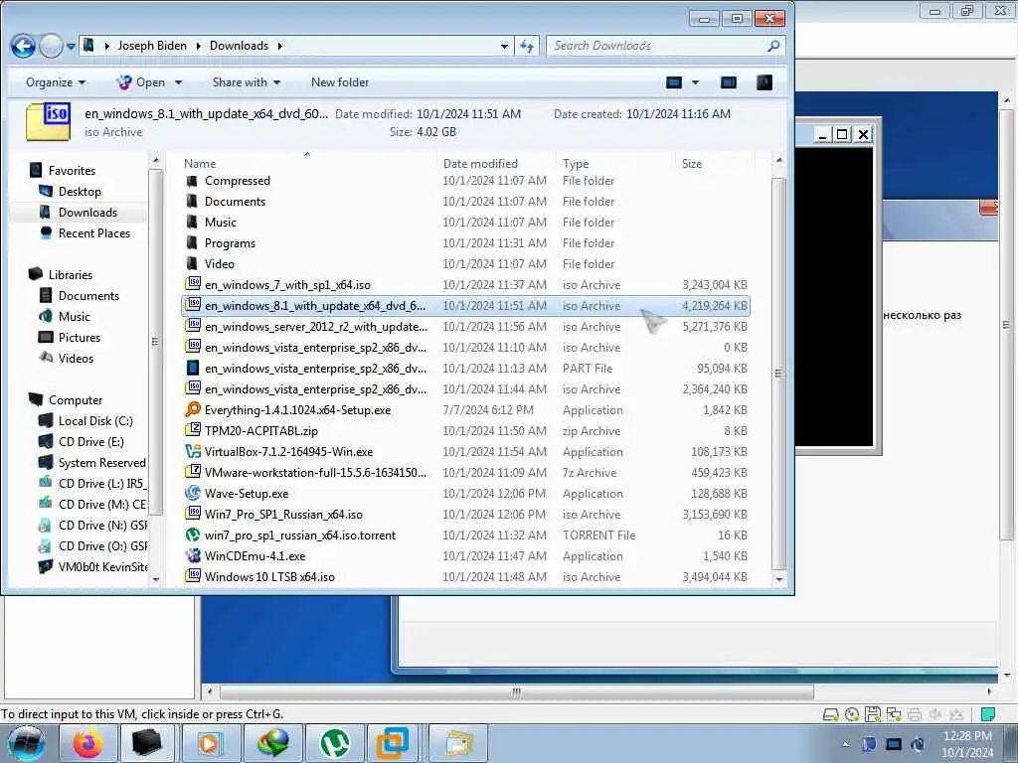
Task: Select the VMware-workstation-full 7z archive icon
Action: click(193, 472)
